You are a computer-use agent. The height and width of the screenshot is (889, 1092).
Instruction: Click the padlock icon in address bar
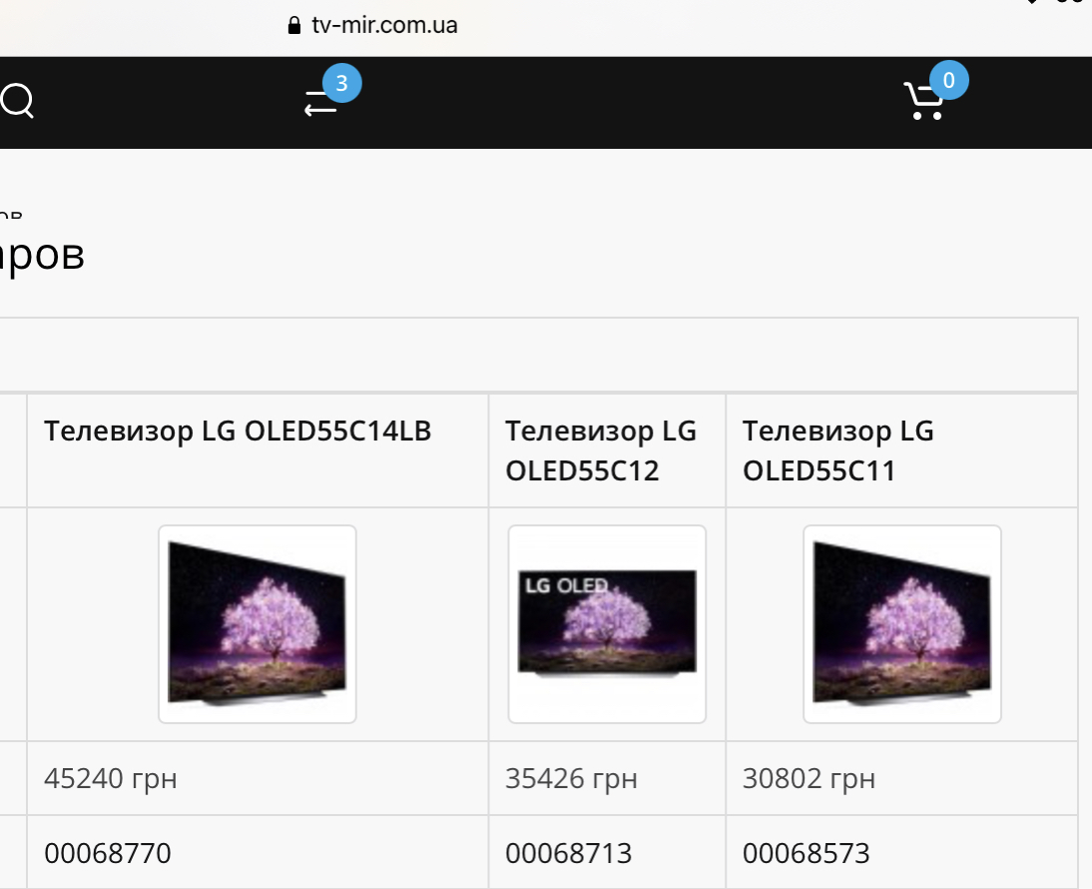[x=294, y=26]
